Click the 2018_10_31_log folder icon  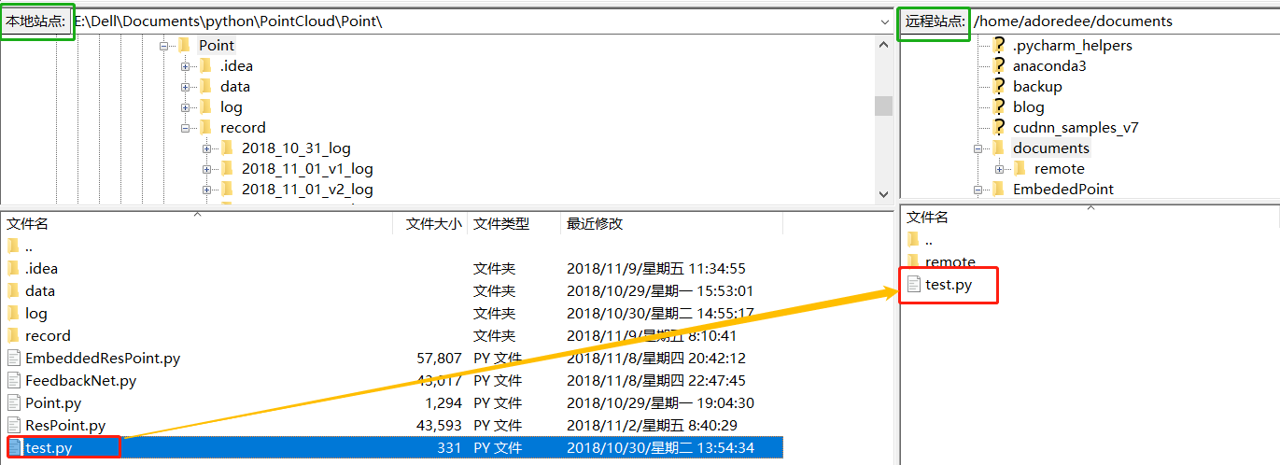tap(227, 148)
